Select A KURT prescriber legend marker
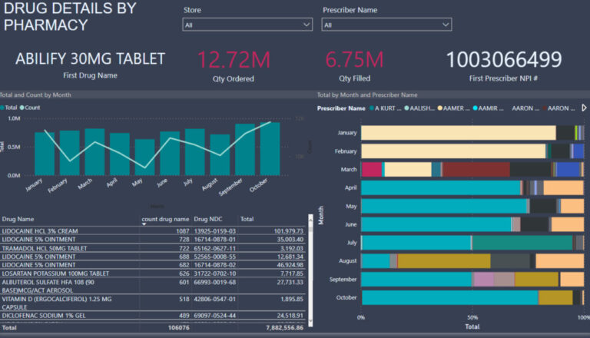590x338 pixels. [x=373, y=108]
